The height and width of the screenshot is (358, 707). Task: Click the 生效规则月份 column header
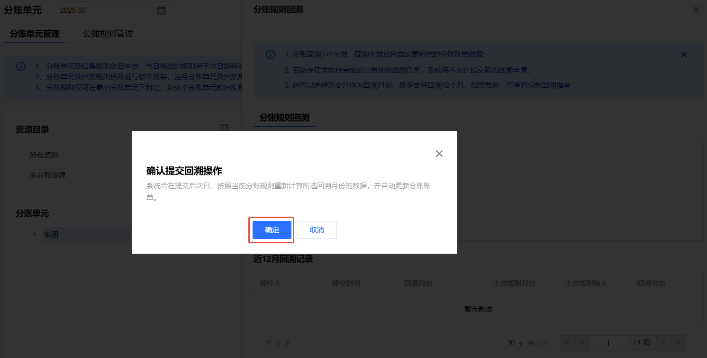pyautogui.click(x=514, y=284)
